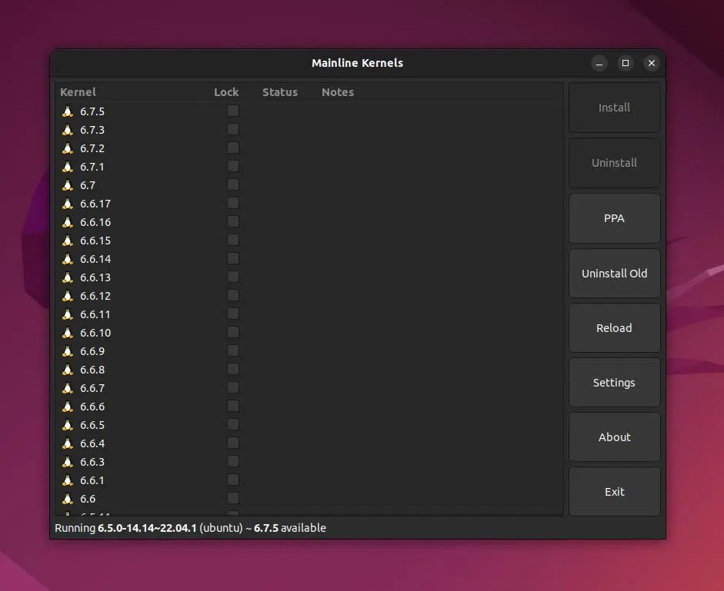Select the penguin icon beside kernel 6.7

(x=68, y=185)
